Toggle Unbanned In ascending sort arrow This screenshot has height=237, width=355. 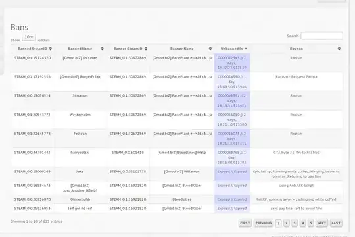(246, 49)
